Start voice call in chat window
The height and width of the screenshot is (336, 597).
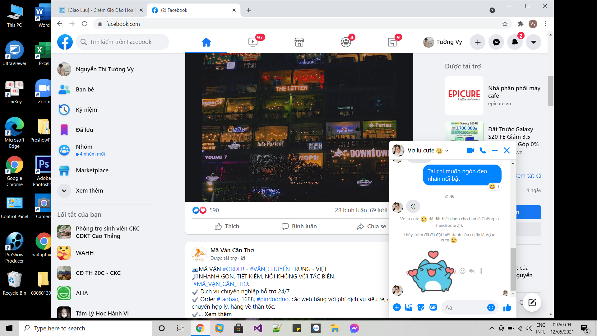point(483,151)
